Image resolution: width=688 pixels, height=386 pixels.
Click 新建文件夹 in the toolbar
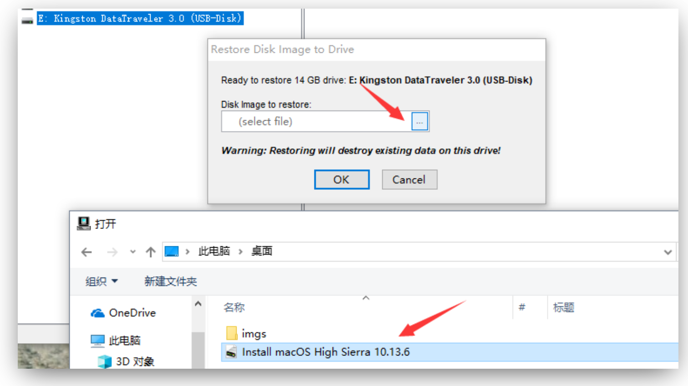point(171,281)
